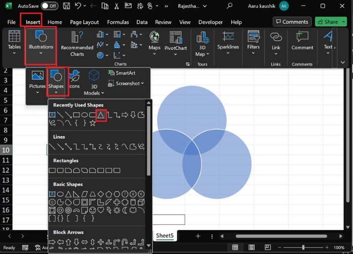Switch to Normal view in status bar
353x254 pixels.
[x=235, y=248]
